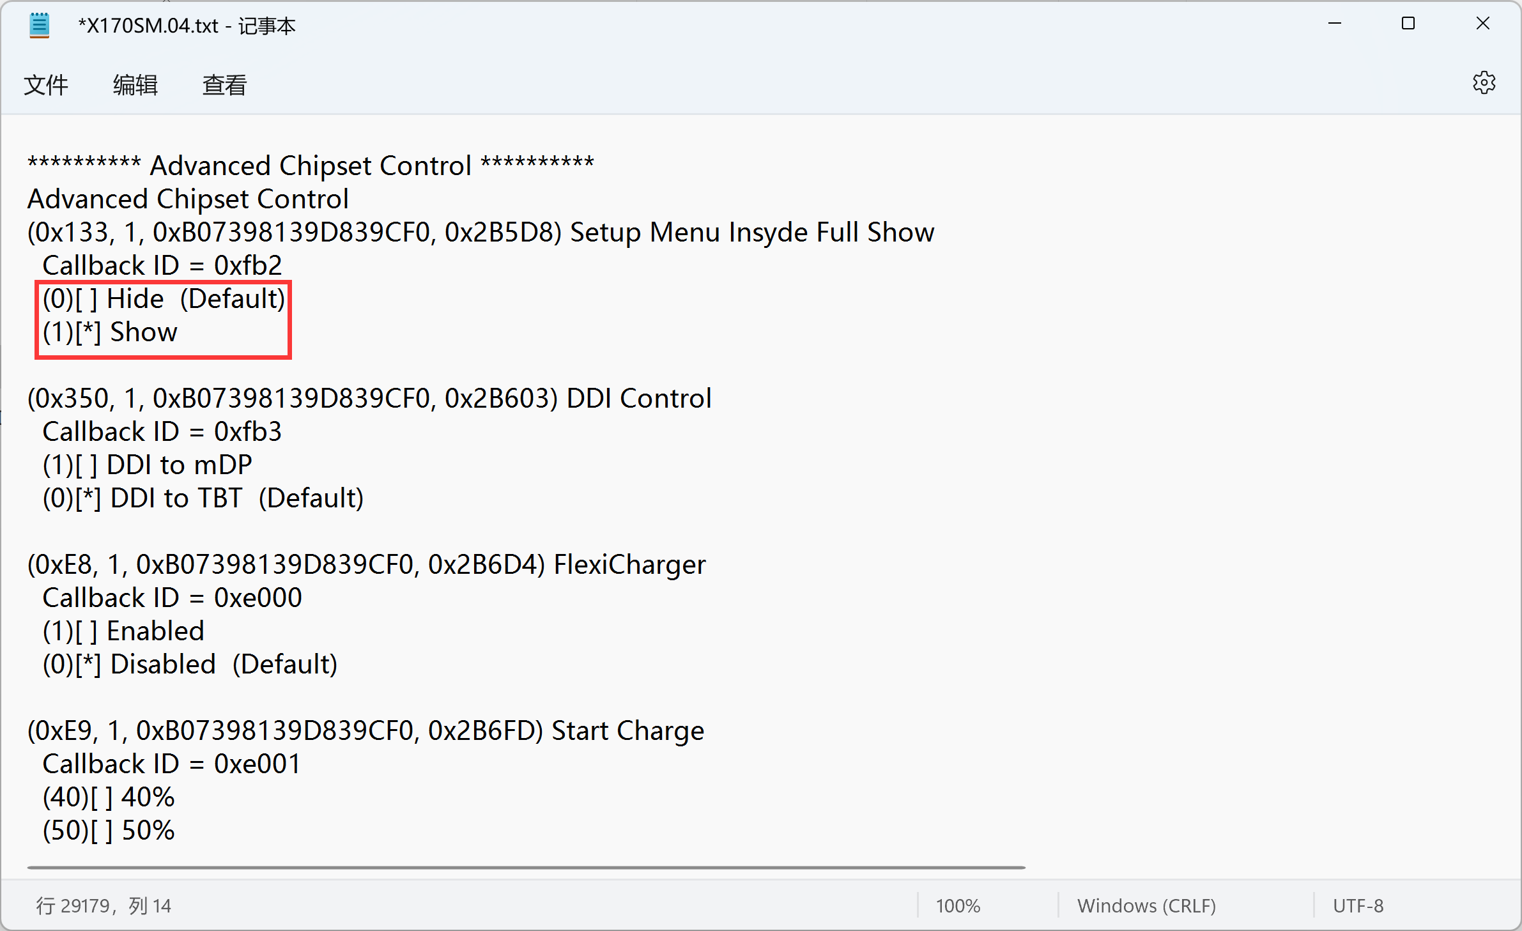
Task: Place cursor on '(1)[ ] DDI to mDP'
Action: tap(148, 465)
